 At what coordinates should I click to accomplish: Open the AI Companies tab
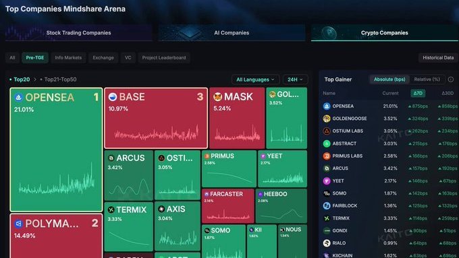click(x=232, y=33)
